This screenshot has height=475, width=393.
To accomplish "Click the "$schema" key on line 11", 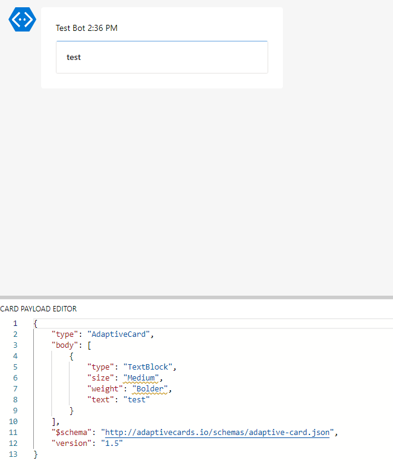I will pos(71,433).
